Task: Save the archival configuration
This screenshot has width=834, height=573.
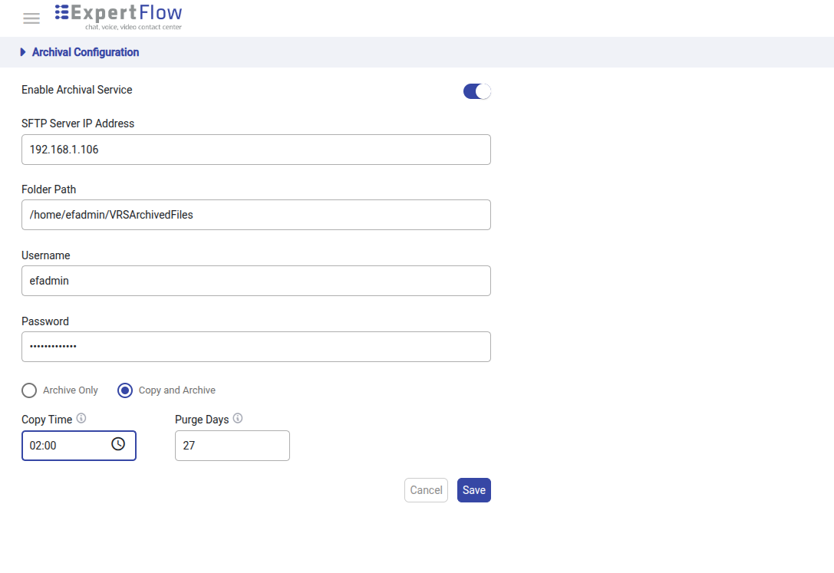Action: (473, 490)
